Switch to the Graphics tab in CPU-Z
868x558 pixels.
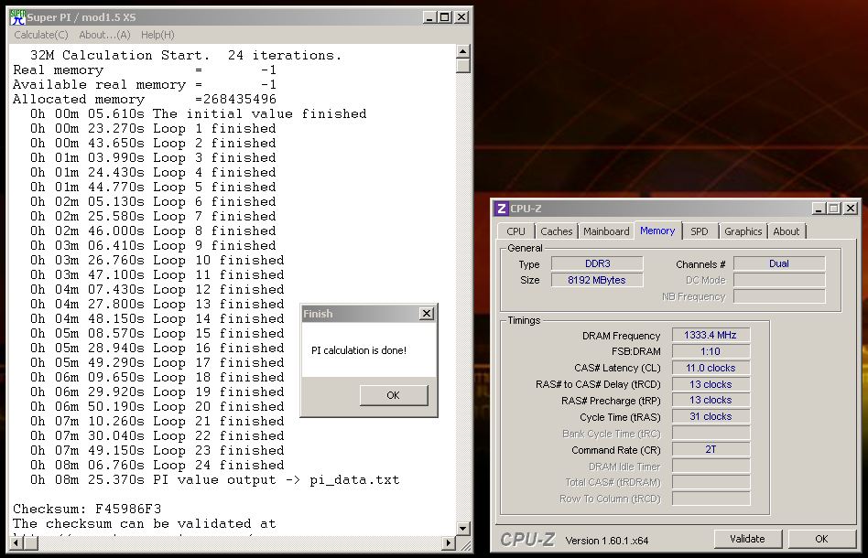coord(743,231)
